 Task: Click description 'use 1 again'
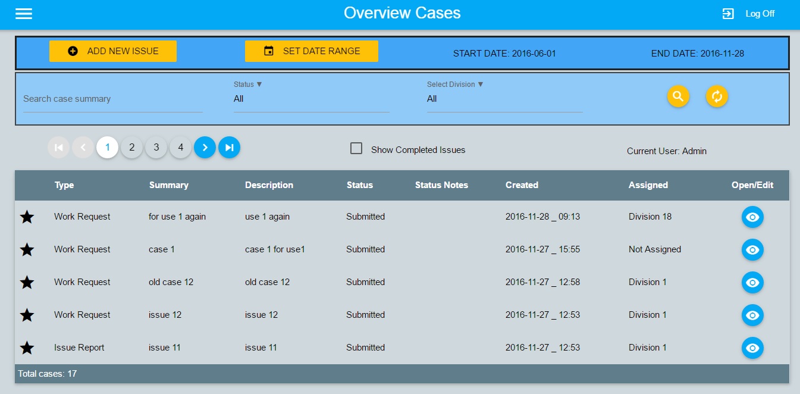point(267,217)
